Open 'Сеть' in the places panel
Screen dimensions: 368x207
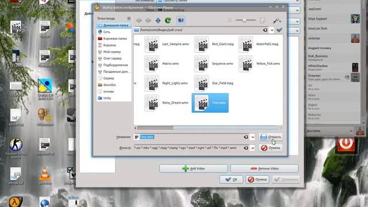(x=114, y=32)
